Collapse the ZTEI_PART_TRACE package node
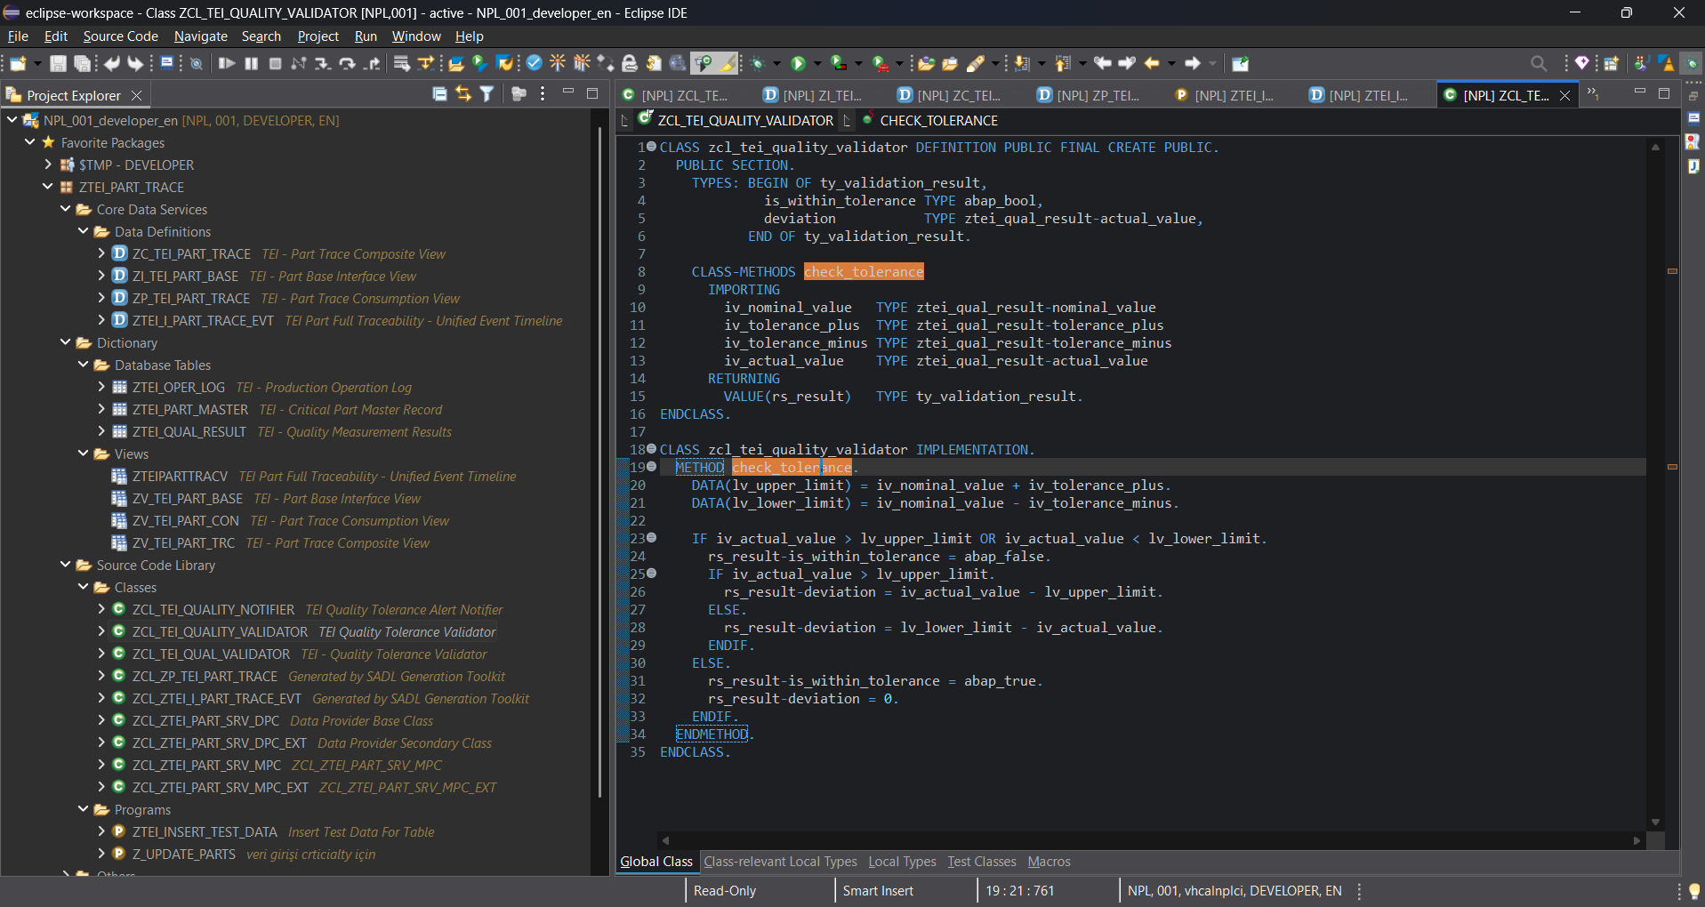1705x907 pixels. [48, 187]
